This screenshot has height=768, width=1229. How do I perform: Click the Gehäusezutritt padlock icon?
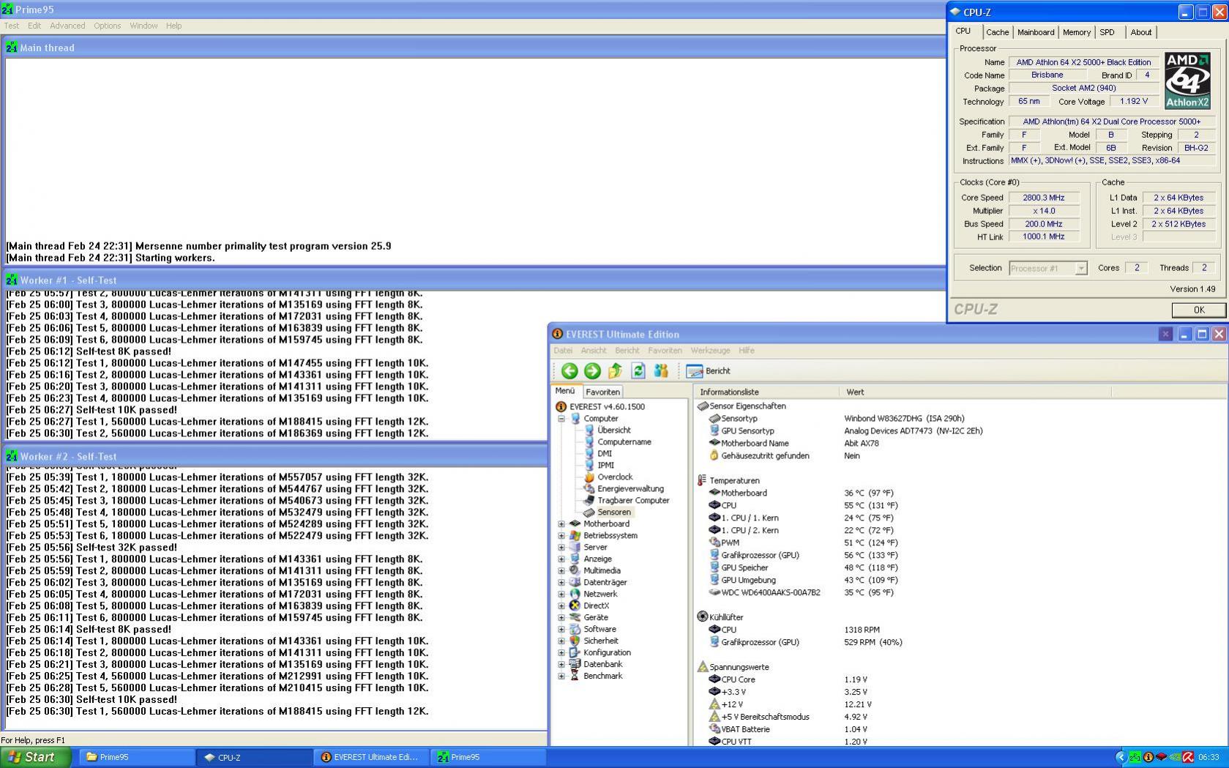coord(714,455)
